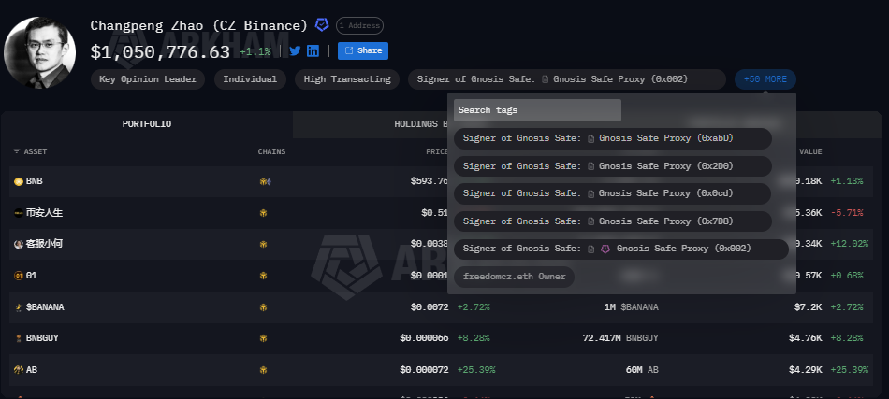889x399 pixels.
Task: Select the Gnosis Safe Proxy (0x2D0) tag
Action: 613,166
